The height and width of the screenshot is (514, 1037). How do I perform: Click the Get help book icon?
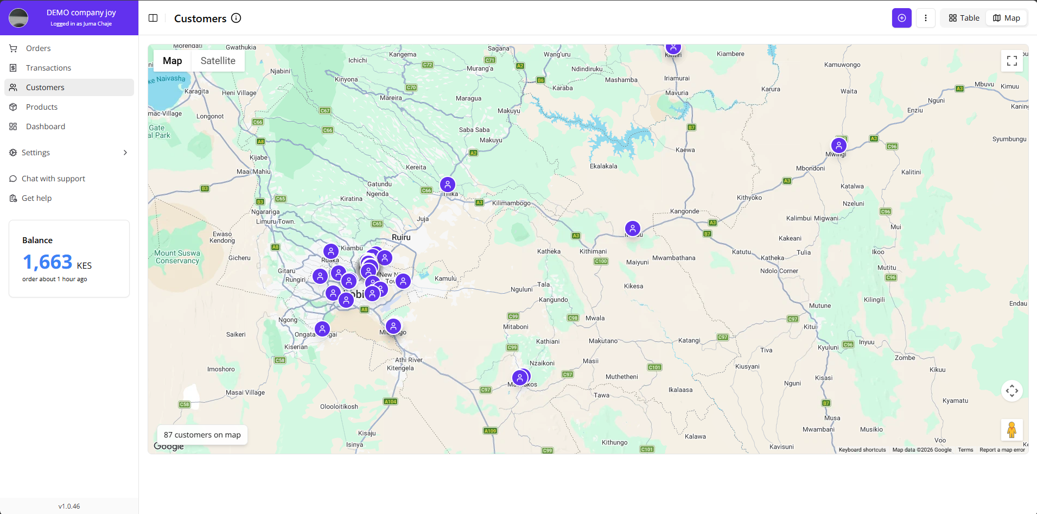pos(13,198)
